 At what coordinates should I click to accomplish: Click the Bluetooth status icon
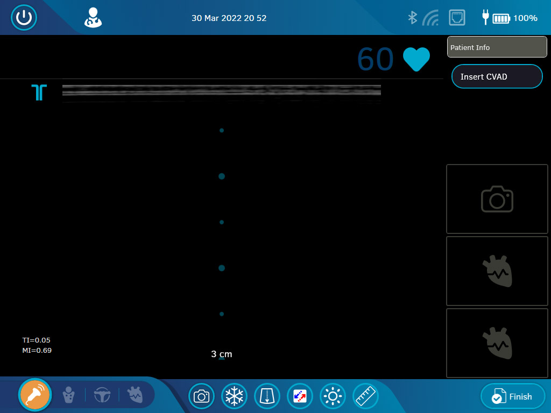click(412, 18)
